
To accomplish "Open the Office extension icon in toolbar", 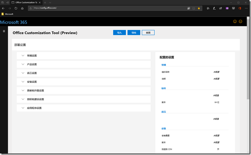I will (240, 8).
